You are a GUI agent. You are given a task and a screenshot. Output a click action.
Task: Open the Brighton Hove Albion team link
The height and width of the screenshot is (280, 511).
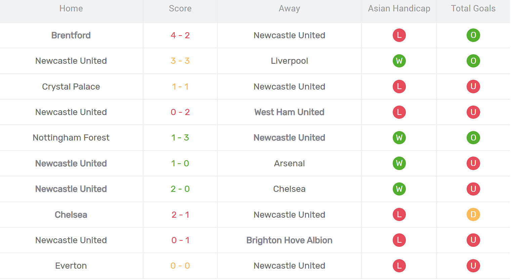289,240
